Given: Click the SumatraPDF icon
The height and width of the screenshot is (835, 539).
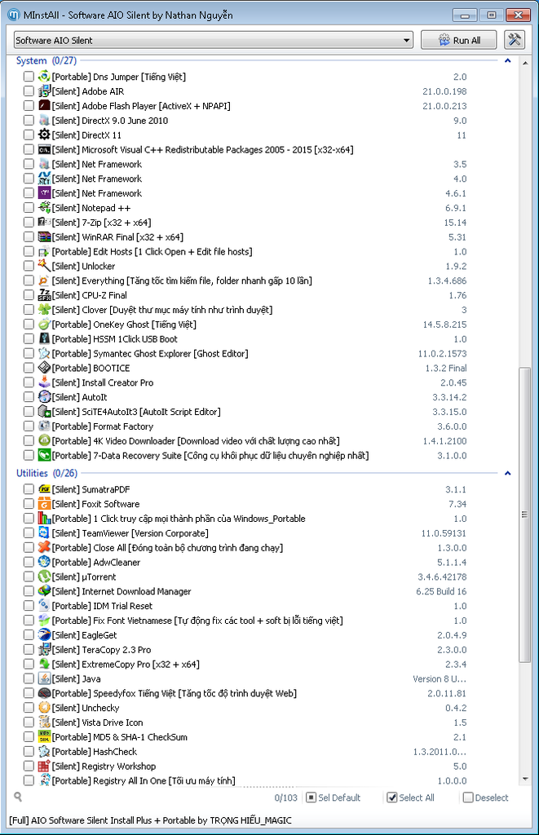Looking at the screenshot, I should tap(44, 489).
